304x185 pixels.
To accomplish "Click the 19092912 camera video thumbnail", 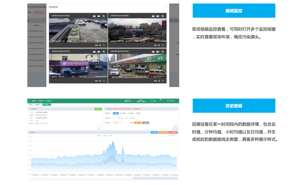I will [78, 31].
